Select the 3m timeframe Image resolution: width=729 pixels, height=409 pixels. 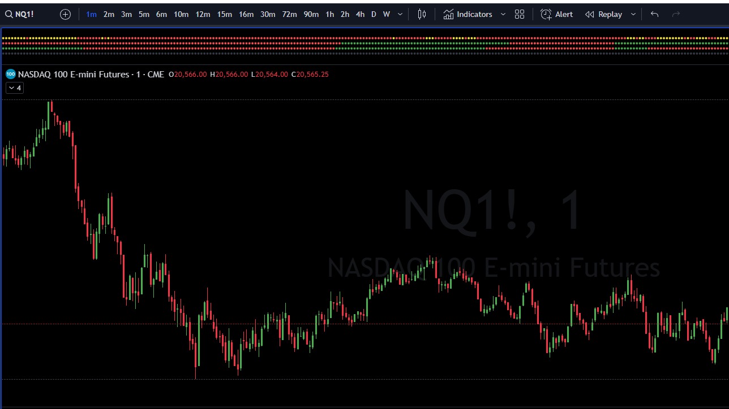126,14
